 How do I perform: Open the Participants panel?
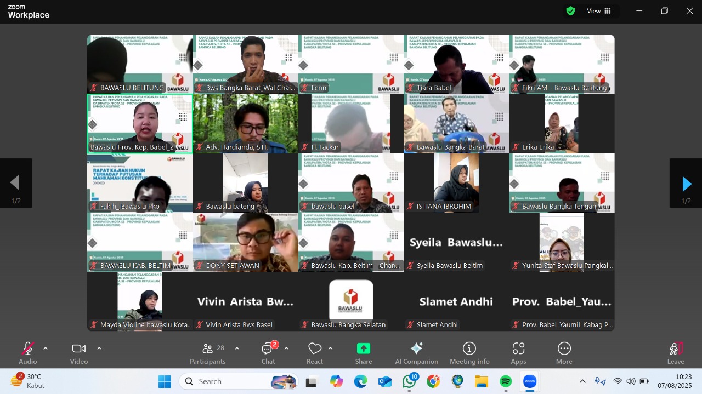coord(208,353)
